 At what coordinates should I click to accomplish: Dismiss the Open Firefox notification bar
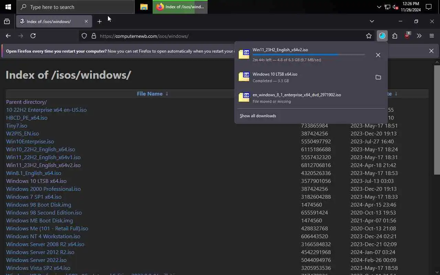tap(431, 51)
